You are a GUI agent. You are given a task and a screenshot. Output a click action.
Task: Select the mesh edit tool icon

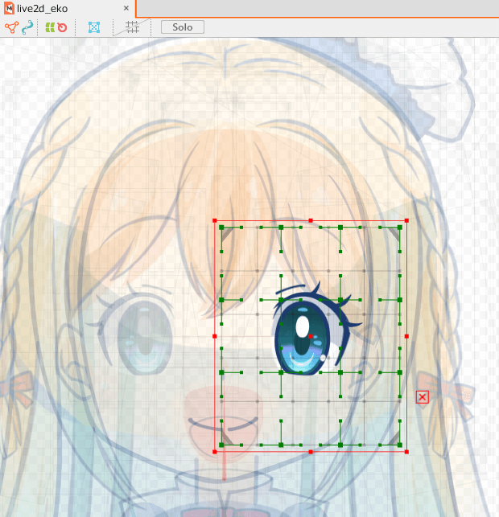pyautogui.click(x=11, y=27)
